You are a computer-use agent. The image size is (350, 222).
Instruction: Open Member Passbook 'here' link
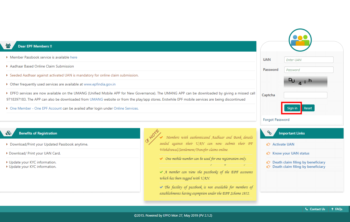click(74, 57)
